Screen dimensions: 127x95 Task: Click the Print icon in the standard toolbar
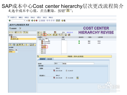click(40, 21)
